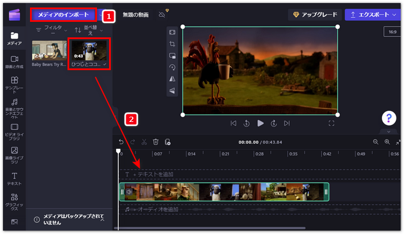
Task: Open the purple help question mark
Action: (x=389, y=117)
